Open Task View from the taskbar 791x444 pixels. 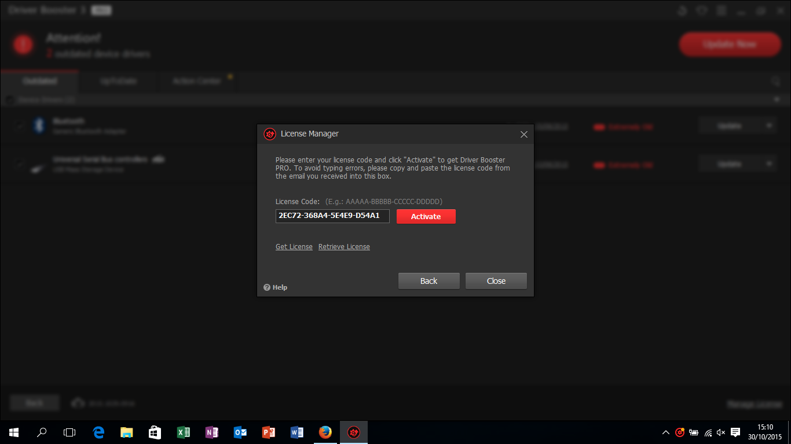pyautogui.click(x=69, y=432)
